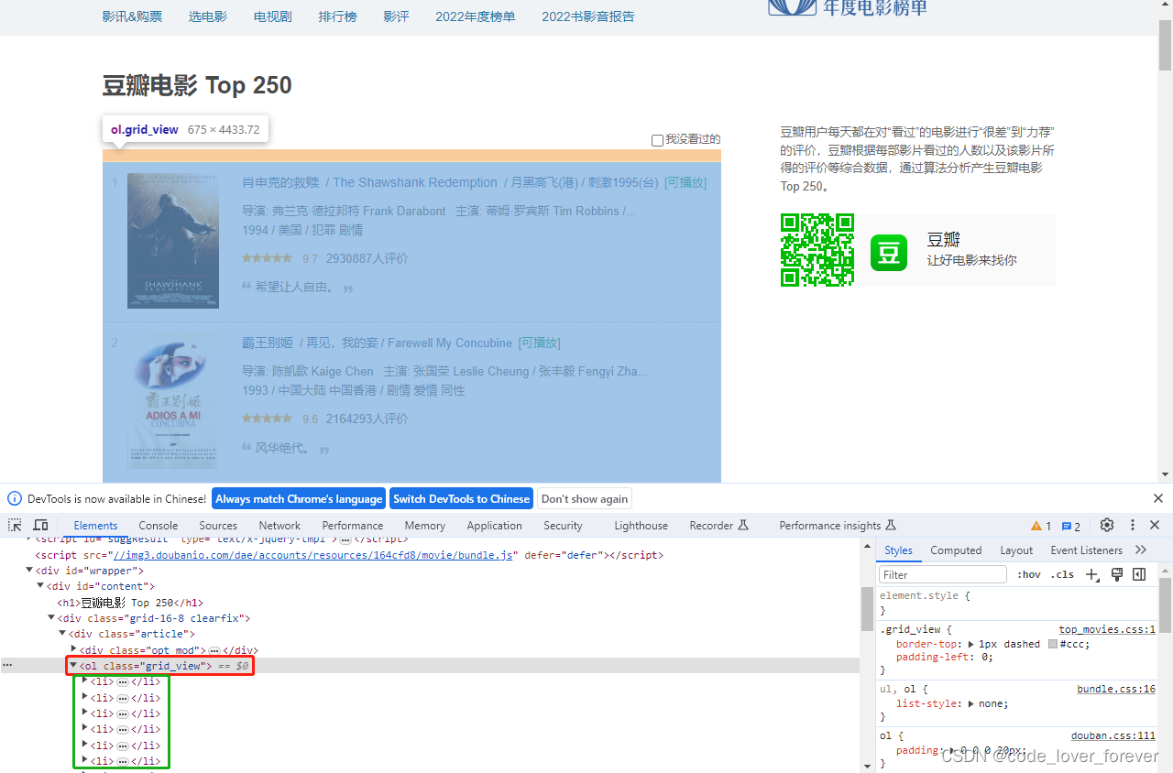This screenshot has height=773, width=1173.
Task: Switch to the Console tab
Action: pos(159,525)
